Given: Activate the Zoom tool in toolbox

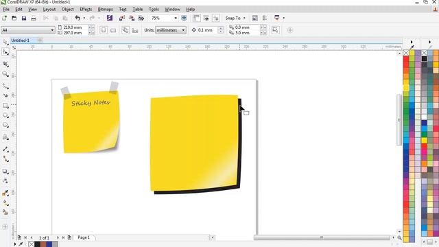Looking at the screenshot, I should point(5,74).
